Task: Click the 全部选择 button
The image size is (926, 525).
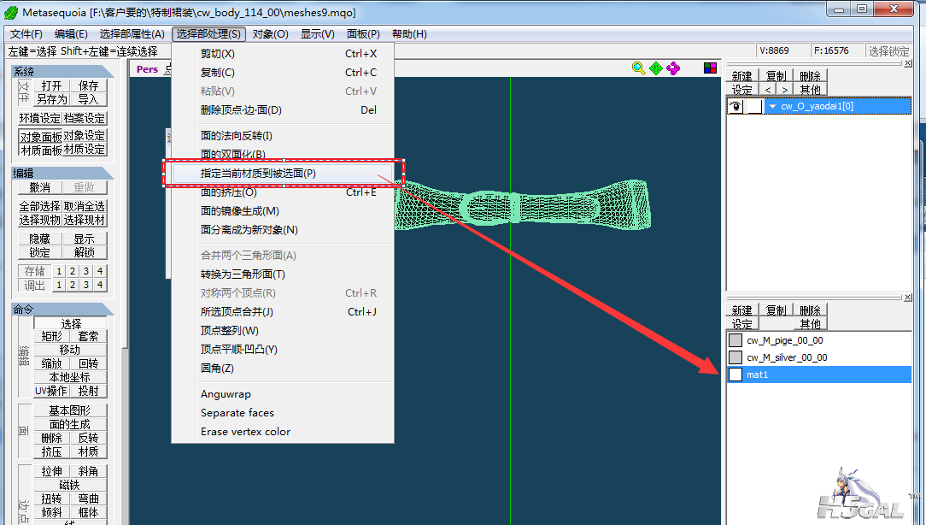Action: pos(40,206)
